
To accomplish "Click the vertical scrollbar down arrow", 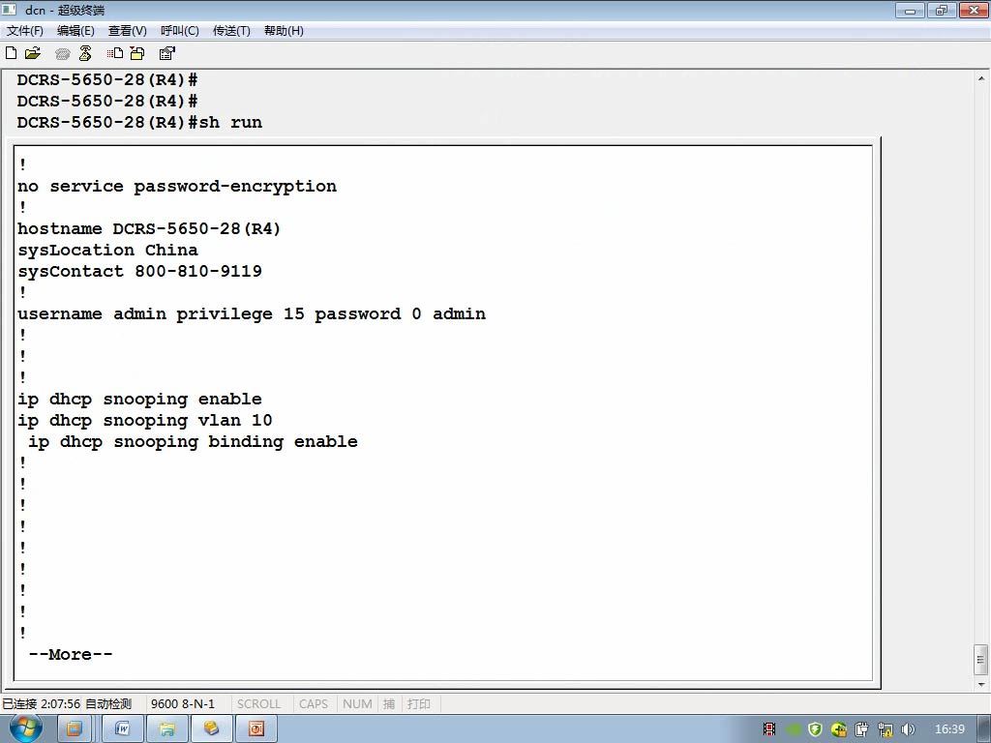I will [x=981, y=684].
